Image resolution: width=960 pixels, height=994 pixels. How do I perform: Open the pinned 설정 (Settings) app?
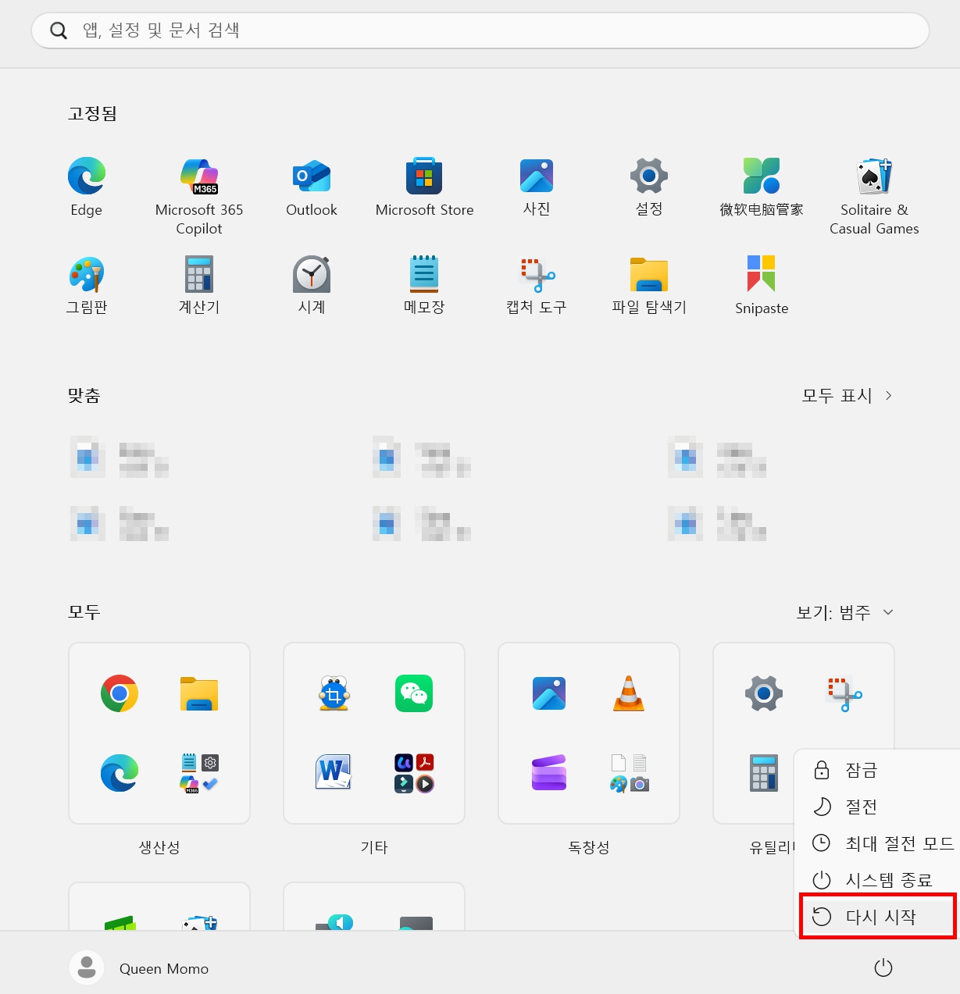tap(649, 187)
